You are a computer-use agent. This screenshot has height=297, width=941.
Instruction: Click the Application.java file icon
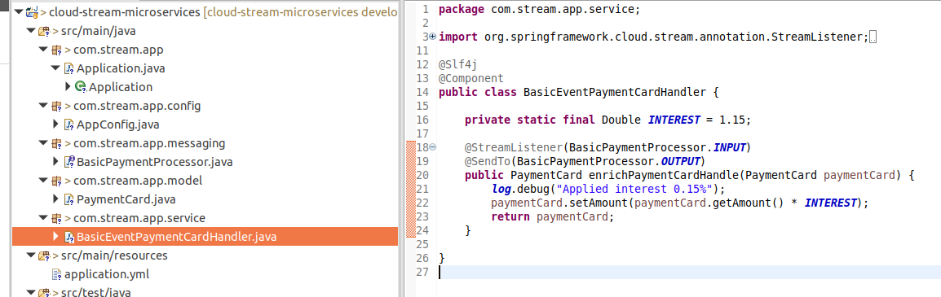pyautogui.click(x=69, y=68)
